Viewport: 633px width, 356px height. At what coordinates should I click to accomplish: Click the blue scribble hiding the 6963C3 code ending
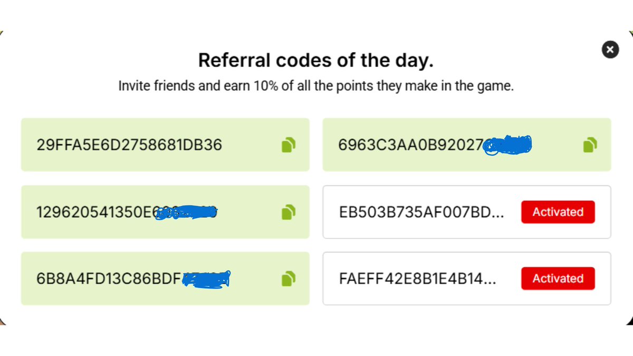click(507, 145)
